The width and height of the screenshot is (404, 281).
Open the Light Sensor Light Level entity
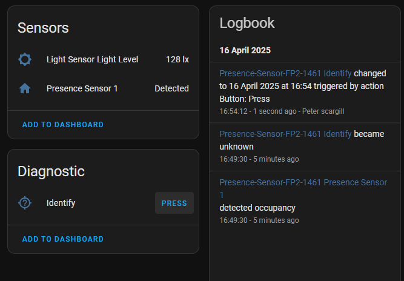92,59
